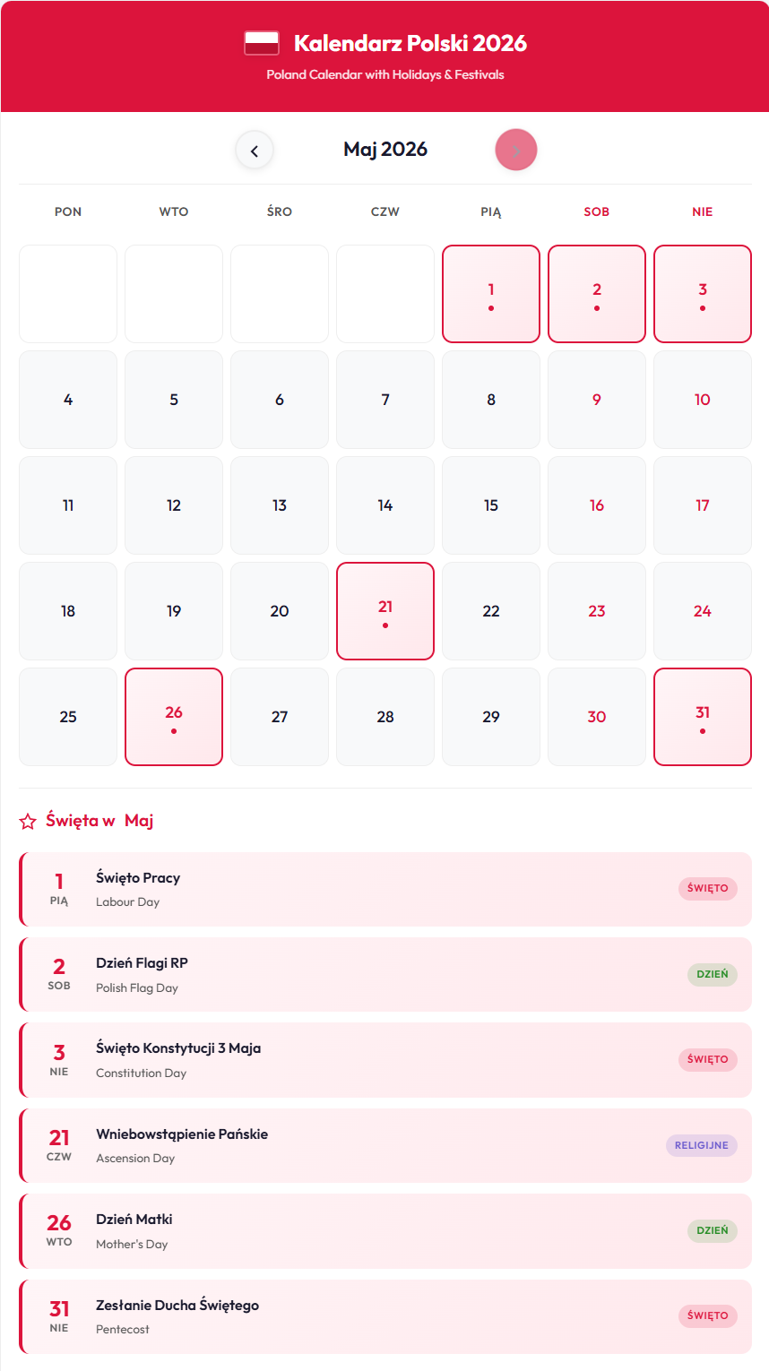Click the RELIGIJNE tag badge
The height and width of the screenshot is (1371, 769).
(701, 1145)
